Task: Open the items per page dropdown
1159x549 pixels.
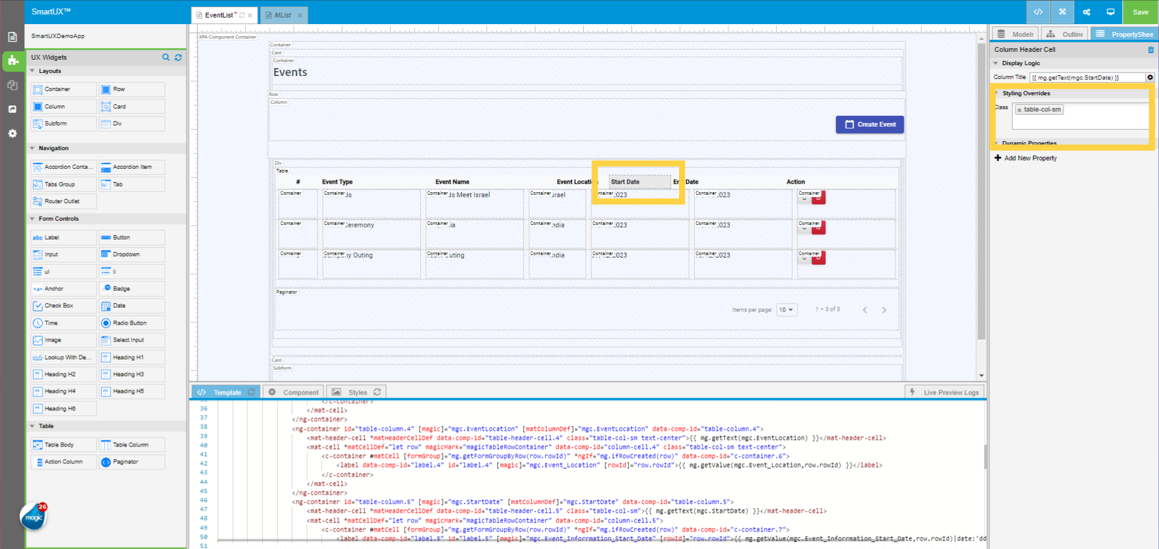Action: click(x=787, y=309)
